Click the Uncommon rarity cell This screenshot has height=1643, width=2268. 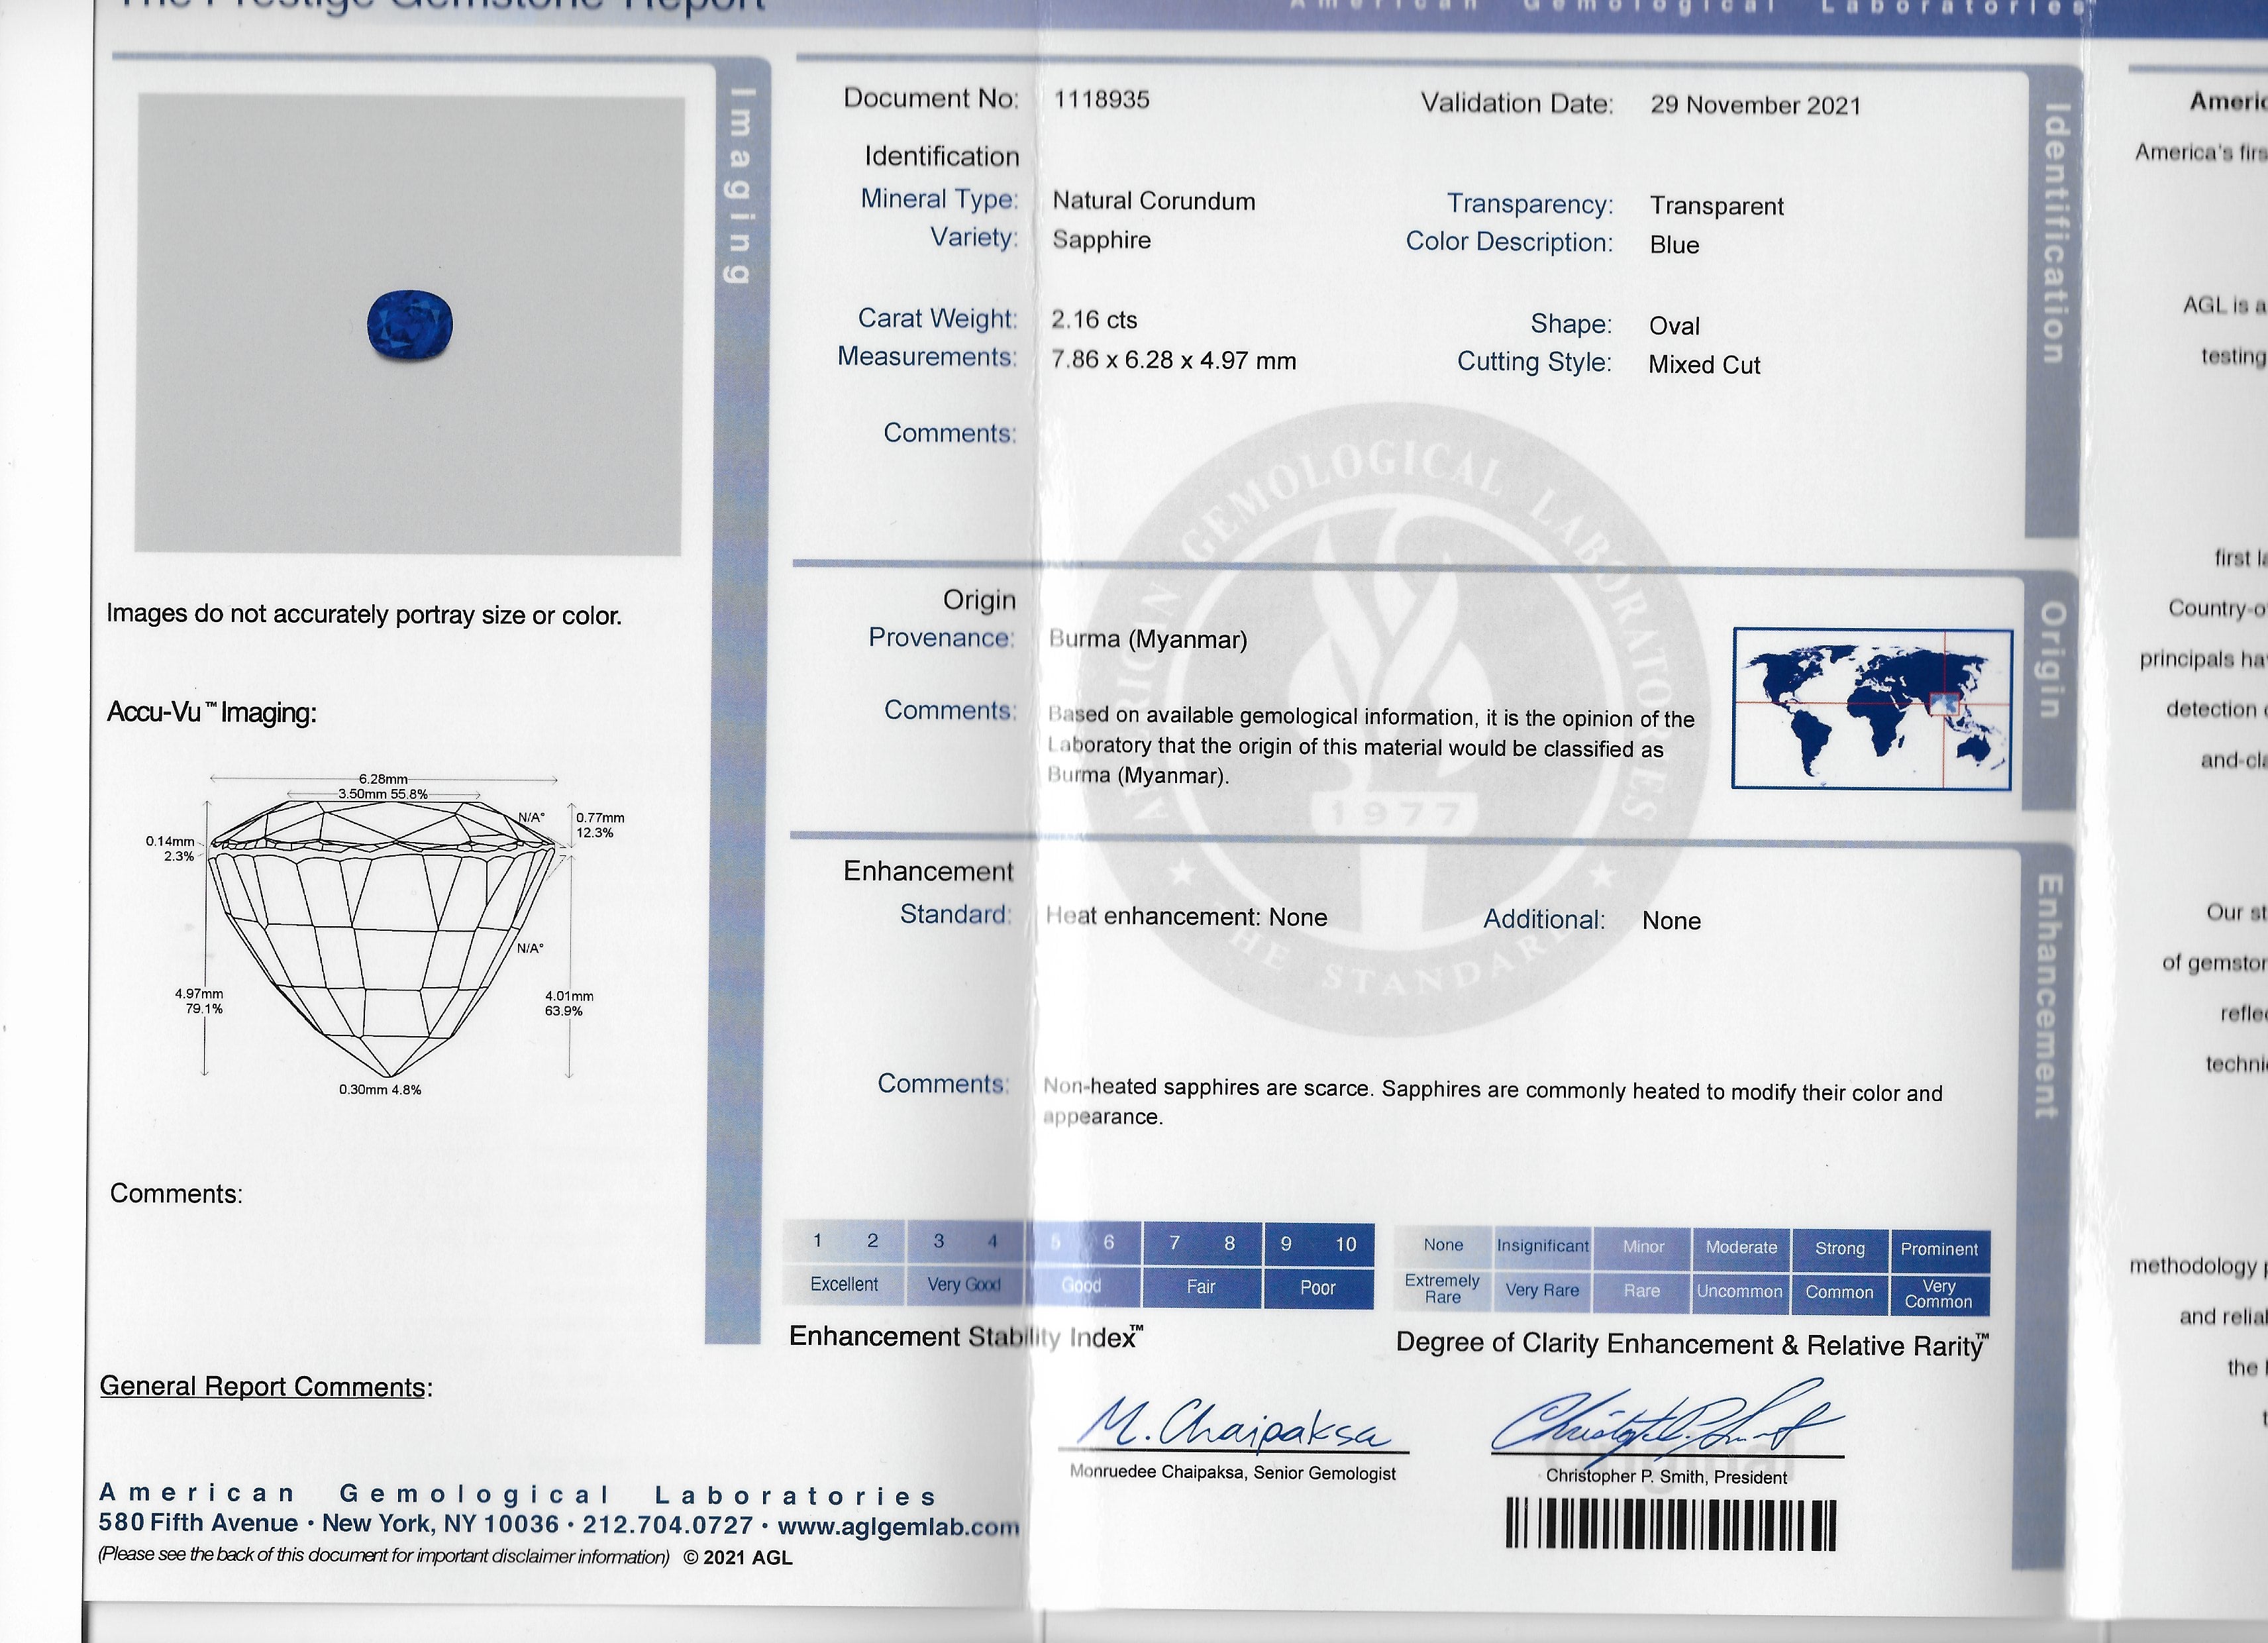tap(1740, 1292)
